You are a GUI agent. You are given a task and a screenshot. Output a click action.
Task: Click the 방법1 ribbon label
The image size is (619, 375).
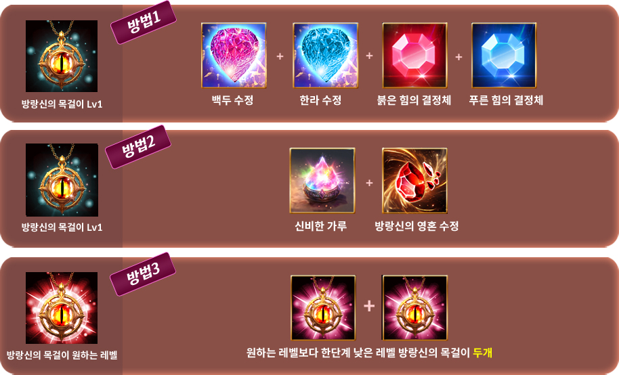coord(144,22)
